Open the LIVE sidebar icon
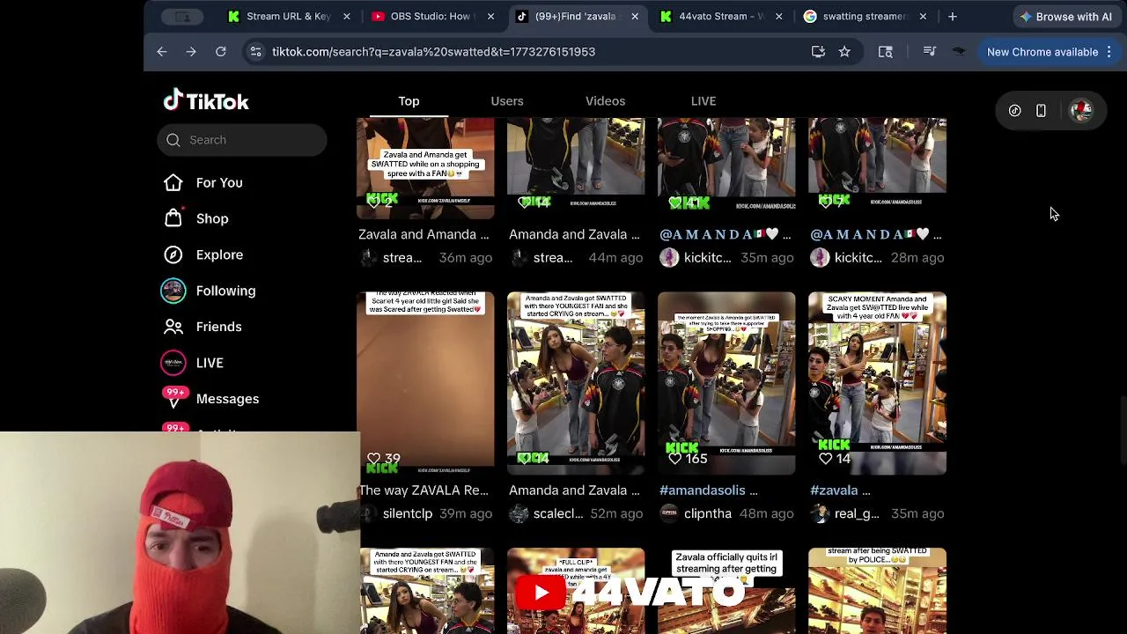Image resolution: width=1127 pixels, height=634 pixels. [x=173, y=363]
